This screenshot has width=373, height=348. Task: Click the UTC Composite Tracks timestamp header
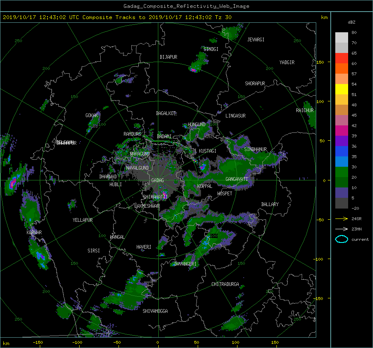pos(117,17)
